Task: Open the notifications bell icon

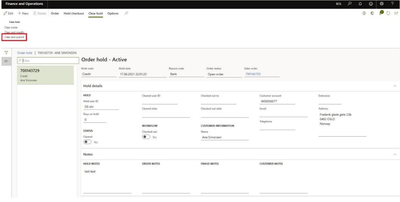Action: (360, 4)
